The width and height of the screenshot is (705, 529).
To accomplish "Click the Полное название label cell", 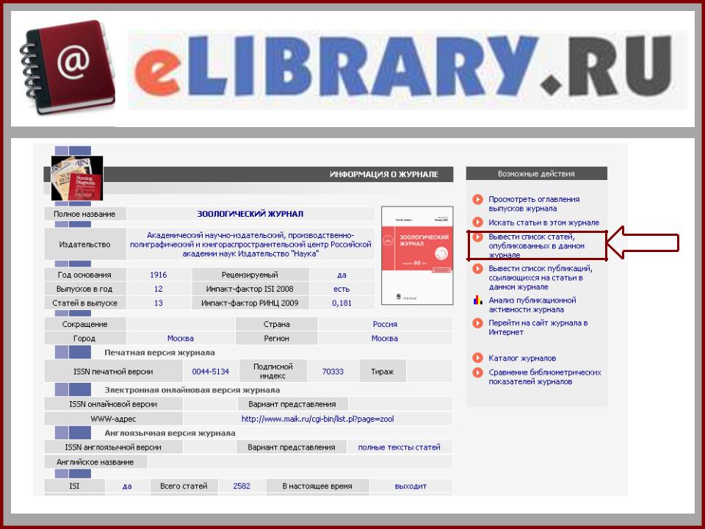I will [84, 214].
